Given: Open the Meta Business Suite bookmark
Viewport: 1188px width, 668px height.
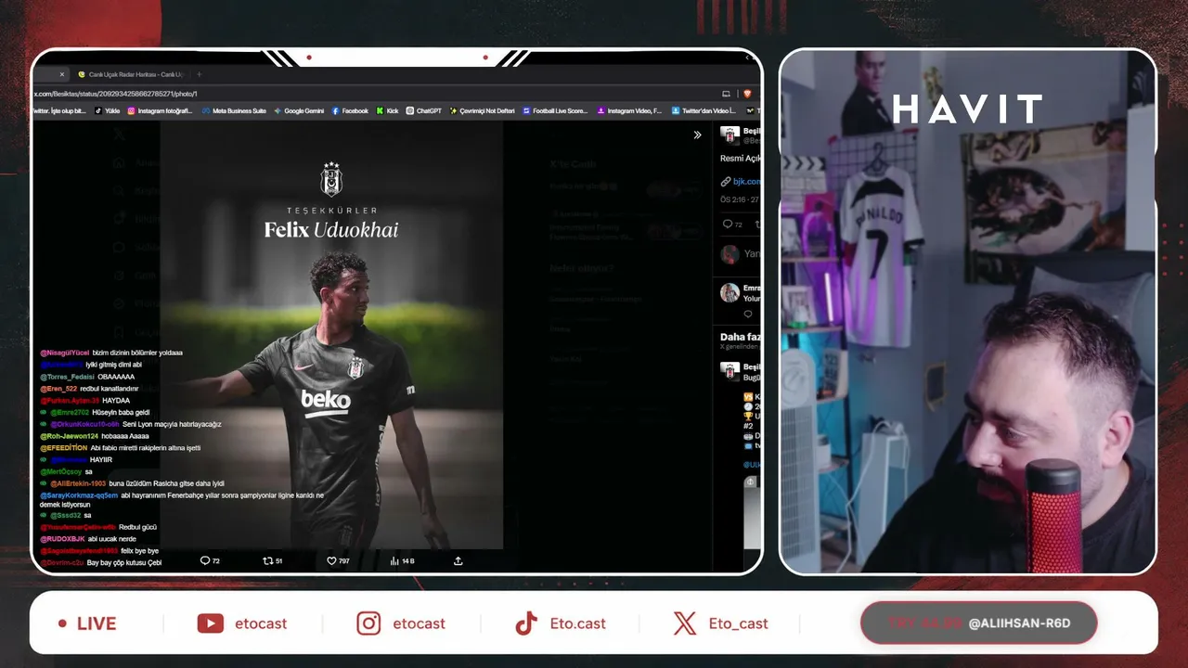Looking at the screenshot, I should 234,110.
